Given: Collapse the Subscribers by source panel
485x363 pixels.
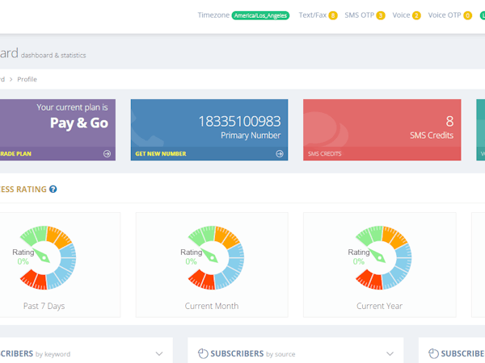Looking at the screenshot, I should pos(390,354).
